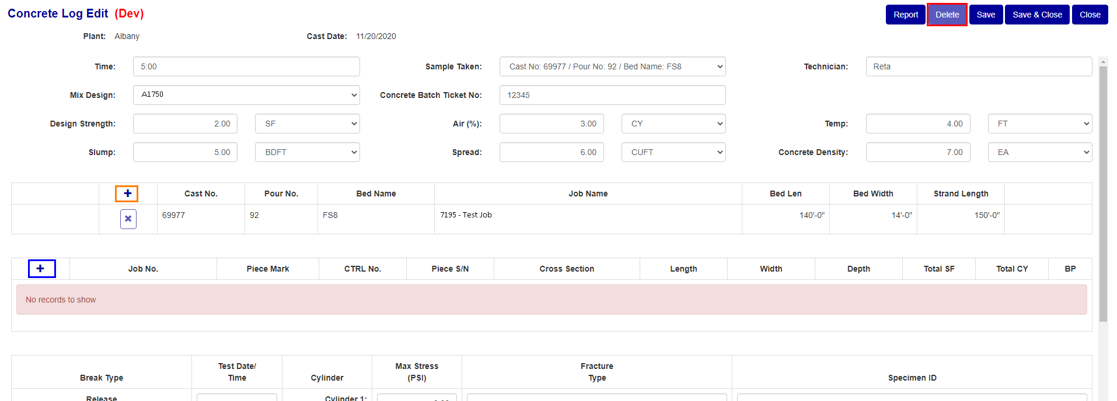This screenshot has width=1117, height=401.
Task: Select bed width 14'-0" cell
Action: pyautogui.click(x=873, y=219)
